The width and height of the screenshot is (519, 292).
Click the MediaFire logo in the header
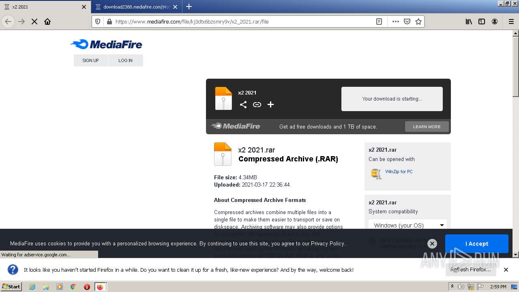pos(106,44)
